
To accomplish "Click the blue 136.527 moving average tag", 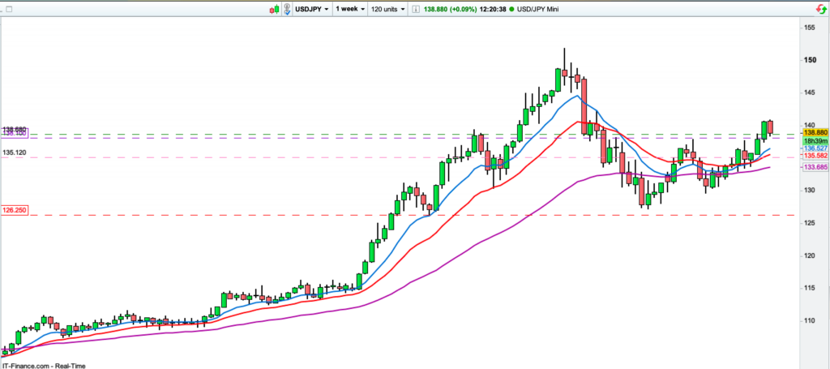I will coord(814,149).
